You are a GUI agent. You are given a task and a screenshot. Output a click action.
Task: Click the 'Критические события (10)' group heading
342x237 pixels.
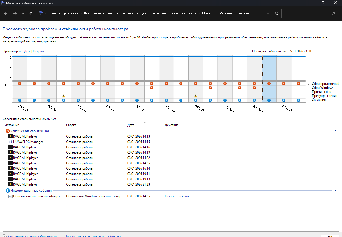[x=30, y=131]
